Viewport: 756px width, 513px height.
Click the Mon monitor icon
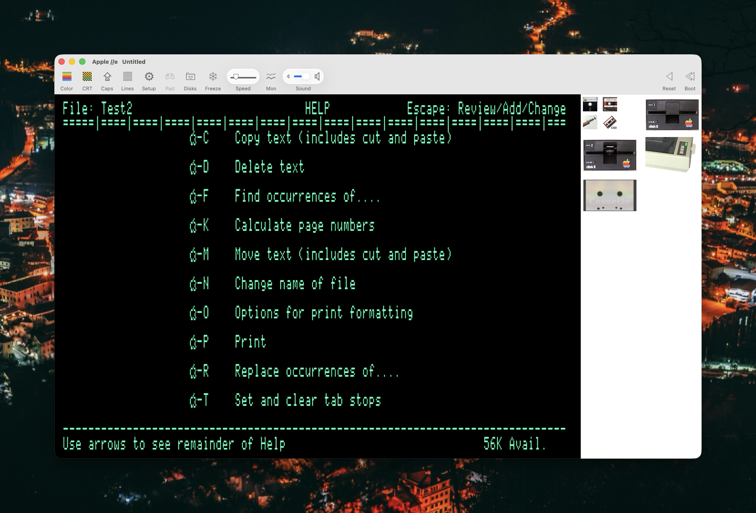tap(271, 76)
